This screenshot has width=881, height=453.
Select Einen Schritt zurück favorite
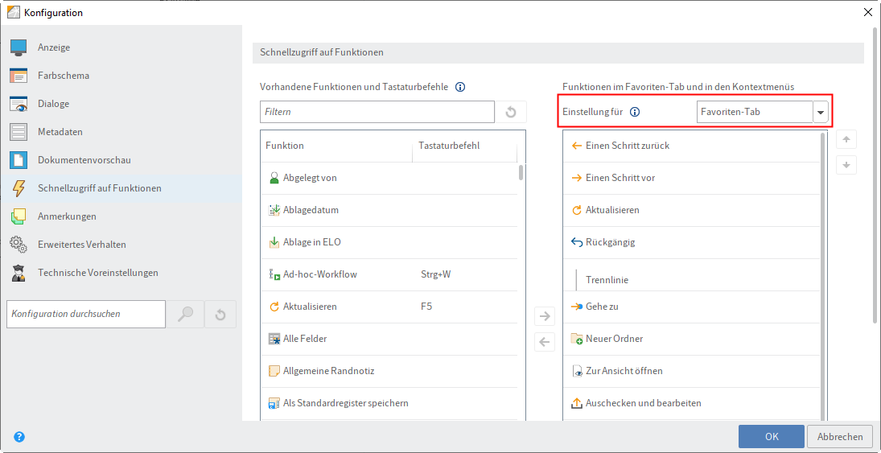pyautogui.click(x=691, y=146)
